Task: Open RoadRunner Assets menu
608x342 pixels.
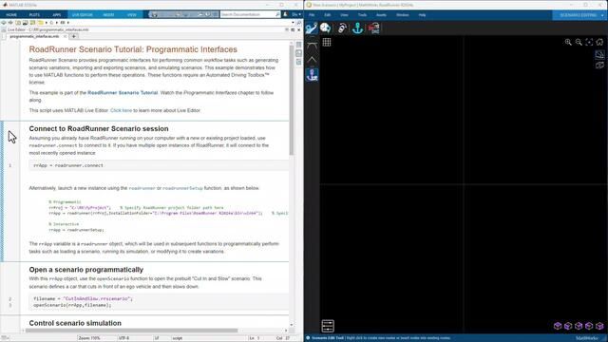Action: point(381,15)
